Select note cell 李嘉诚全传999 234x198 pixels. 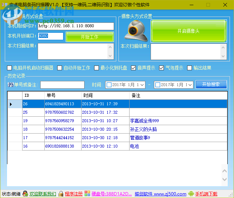(178, 121)
